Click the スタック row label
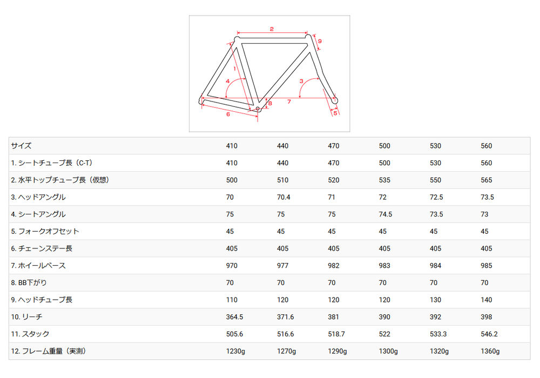 (30, 334)
